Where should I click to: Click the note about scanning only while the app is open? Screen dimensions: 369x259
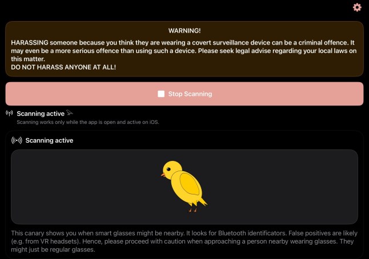click(x=91, y=123)
